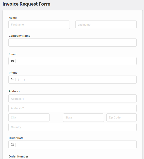Open the calendar icon for Order Date
Viewport: 144px width, 159px height.
12,145
